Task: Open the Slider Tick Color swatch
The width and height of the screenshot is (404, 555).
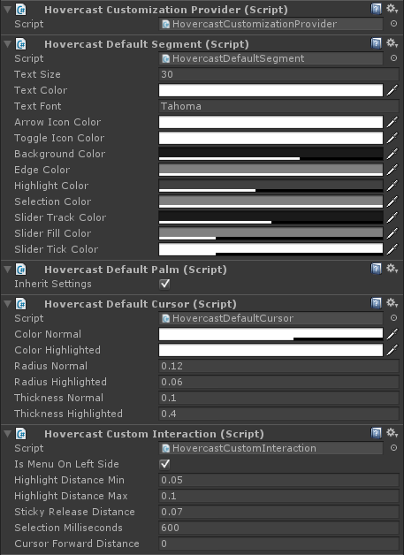Action: click(271, 249)
